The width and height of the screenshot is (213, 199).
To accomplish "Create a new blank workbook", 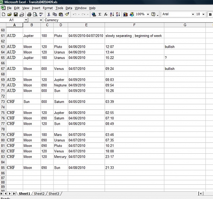I will tap(3, 14).
